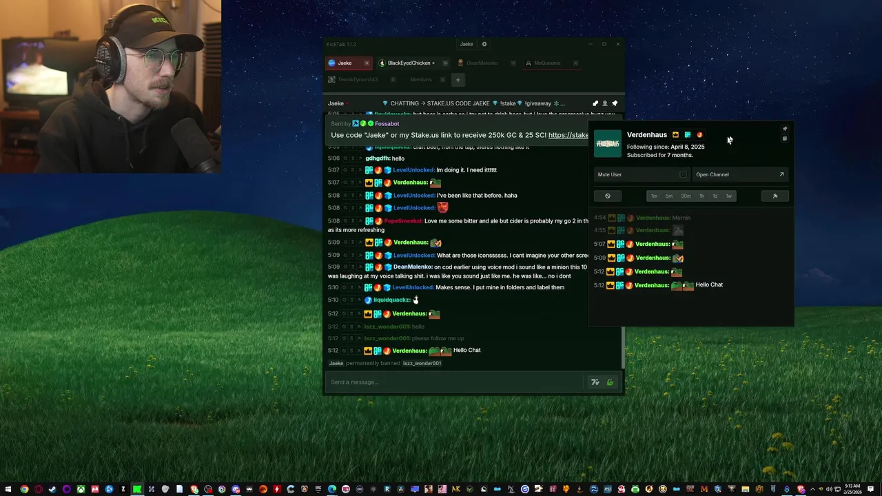The width and height of the screenshot is (882, 496).
Task: Click the teal gift badge beside Verdenhaus name
Action: [x=687, y=135]
